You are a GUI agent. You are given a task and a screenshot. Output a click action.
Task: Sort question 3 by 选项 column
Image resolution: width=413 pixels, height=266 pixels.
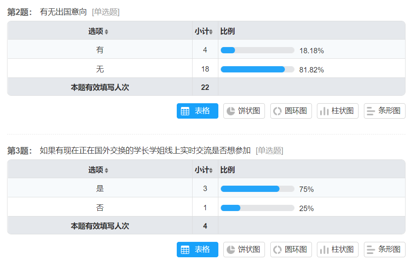tap(98, 170)
